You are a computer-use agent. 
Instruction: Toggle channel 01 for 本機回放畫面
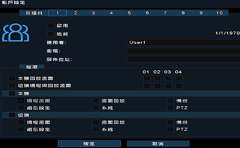pos(147,78)
